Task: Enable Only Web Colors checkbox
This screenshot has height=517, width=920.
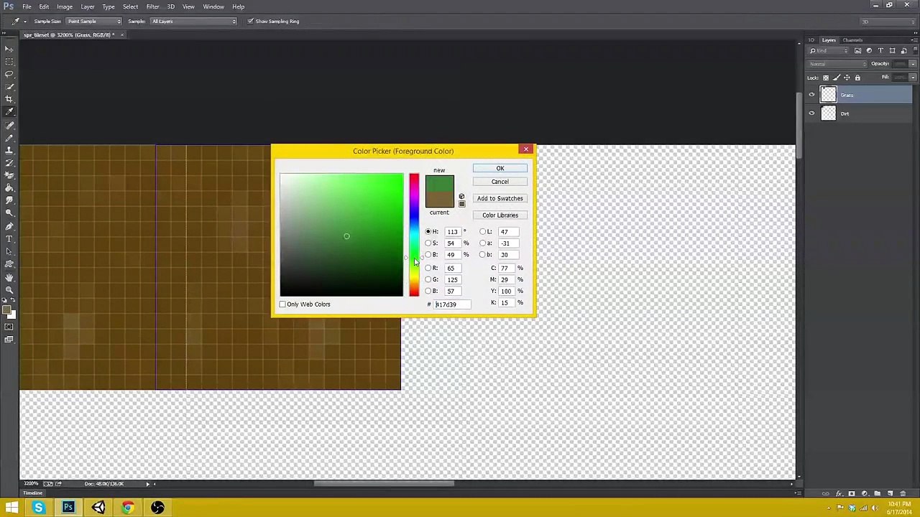Action: click(x=282, y=304)
